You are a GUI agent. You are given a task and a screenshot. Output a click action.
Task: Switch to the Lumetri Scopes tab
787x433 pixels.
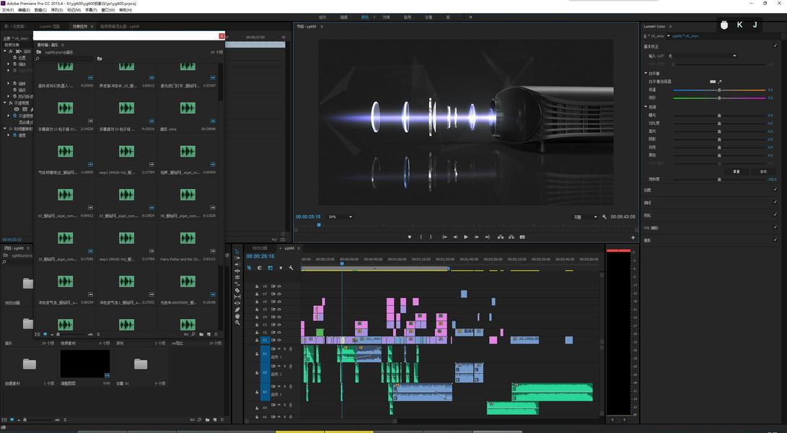coord(49,26)
